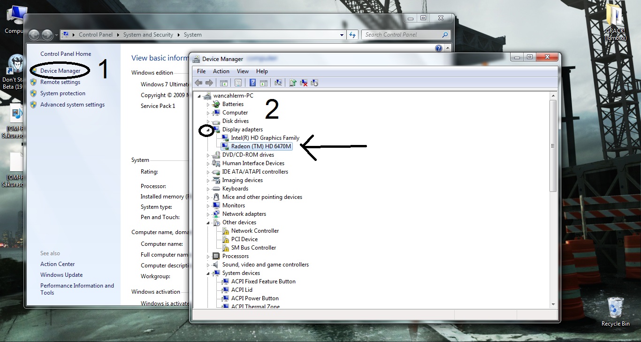Select the PCI Device entry

244,239
